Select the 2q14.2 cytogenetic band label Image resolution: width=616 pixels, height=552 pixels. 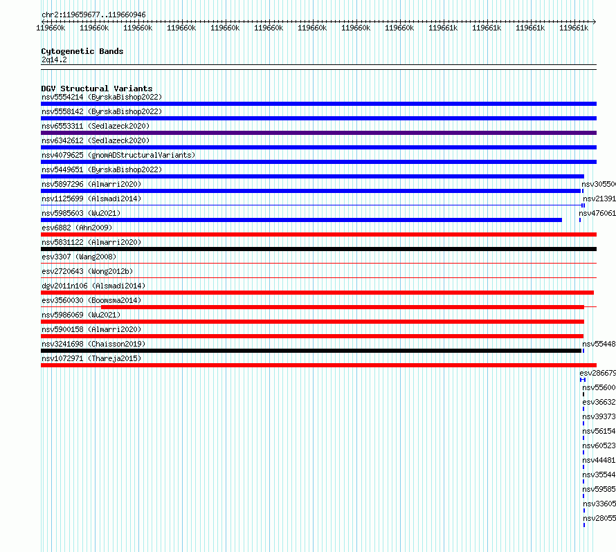pyautogui.click(x=54, y=60)
